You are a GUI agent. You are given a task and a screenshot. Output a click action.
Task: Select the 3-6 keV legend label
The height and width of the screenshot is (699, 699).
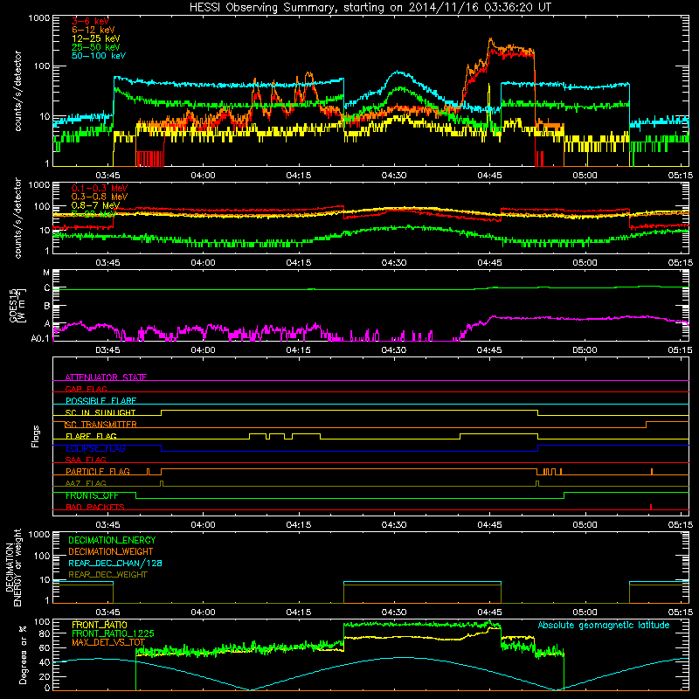pos(90,21)
